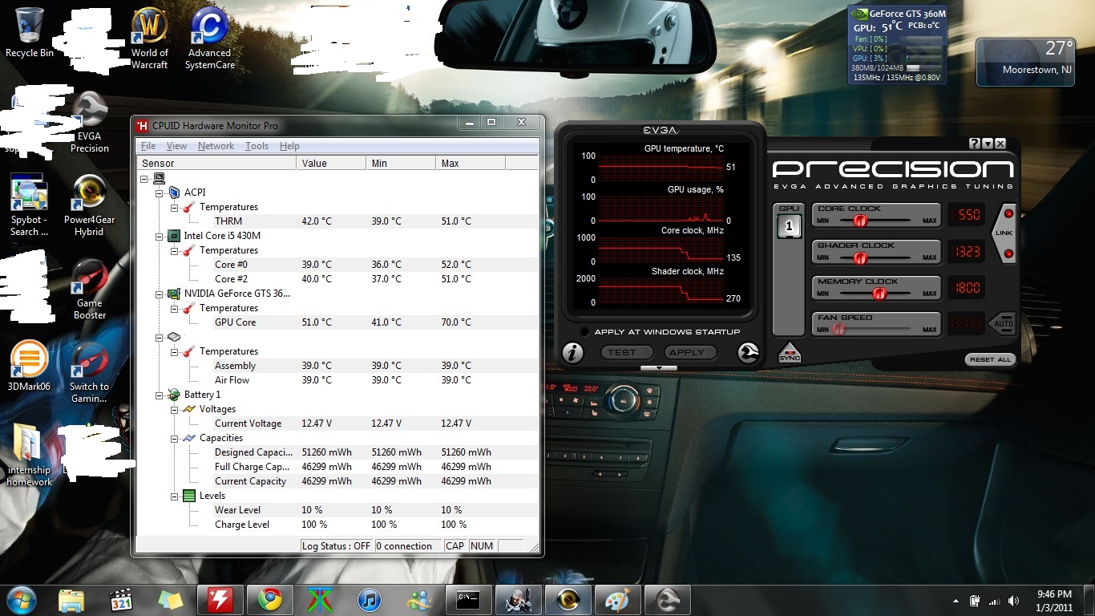Screen dimensions: 1095x616
Task: Click the Media Player Classic 321 taskbar icon
Action: (120, 600)
